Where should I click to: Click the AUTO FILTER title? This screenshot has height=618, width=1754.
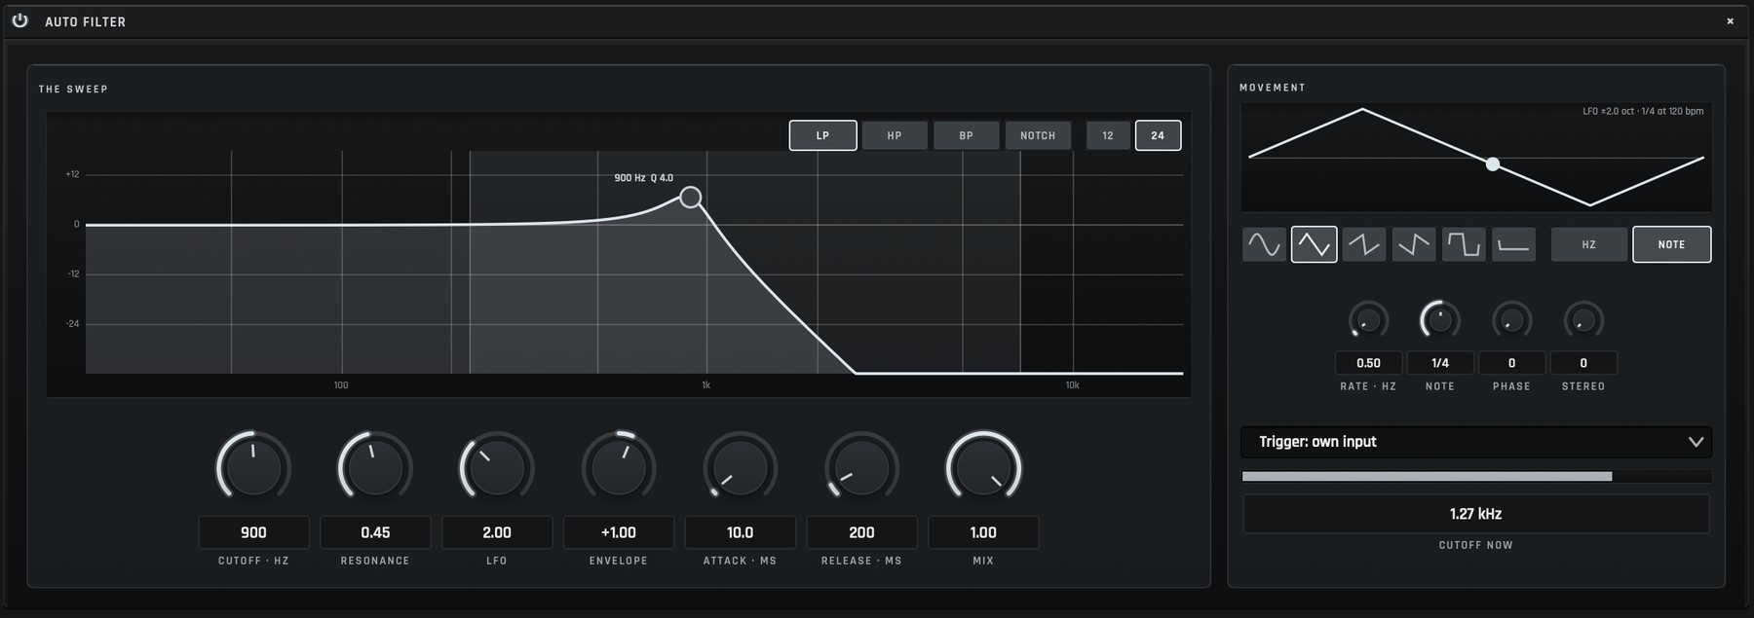85,21
